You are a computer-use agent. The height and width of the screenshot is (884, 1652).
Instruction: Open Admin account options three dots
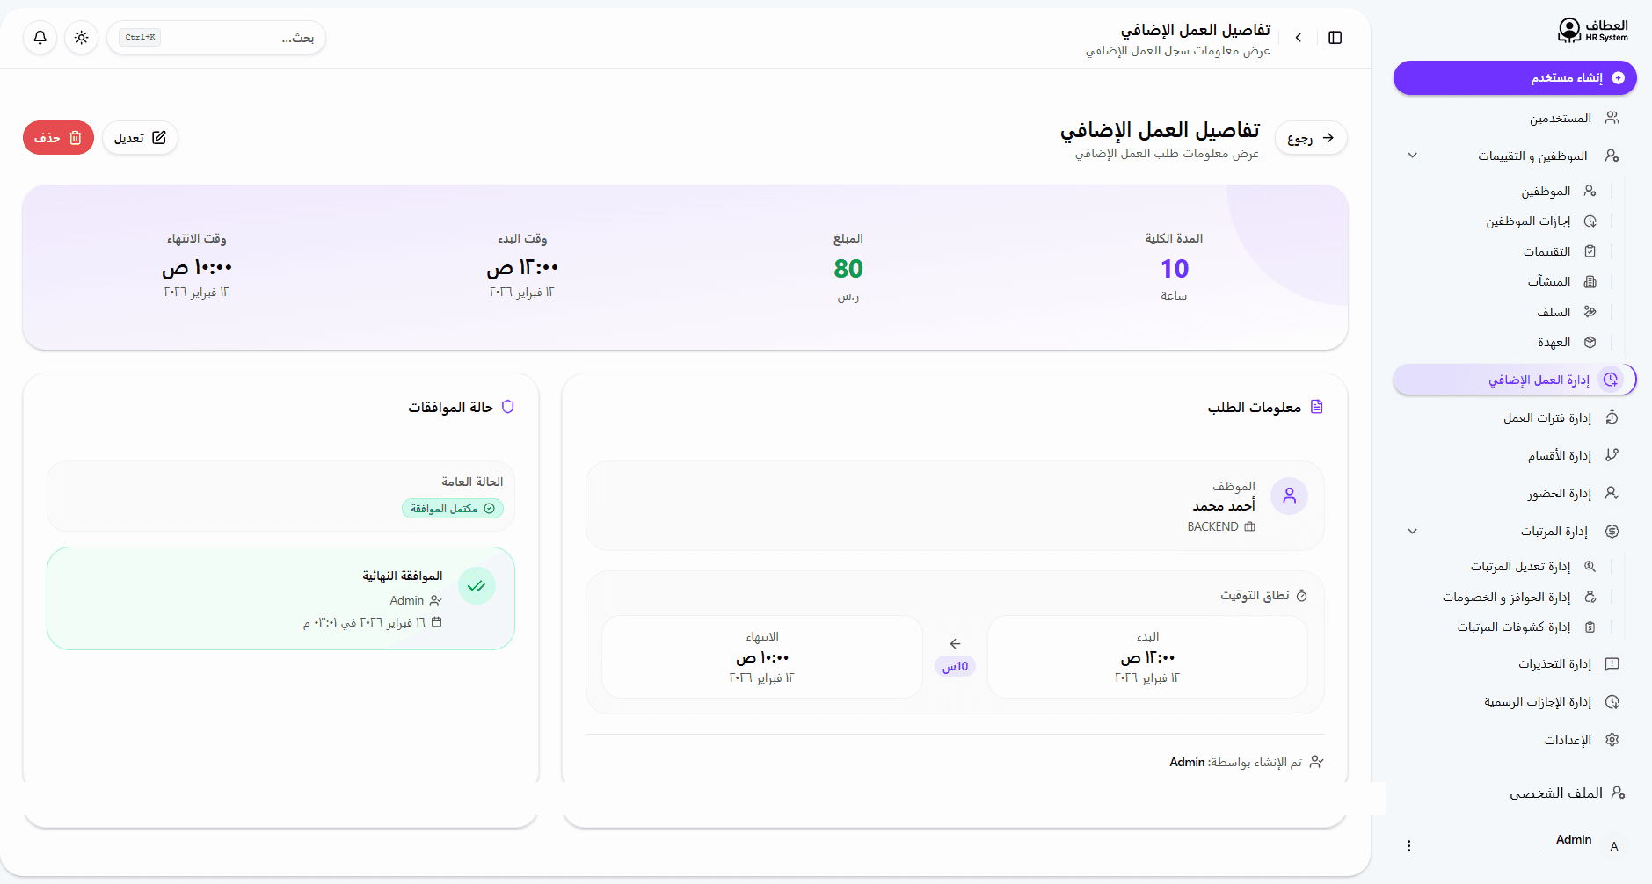pos(1408,845)
